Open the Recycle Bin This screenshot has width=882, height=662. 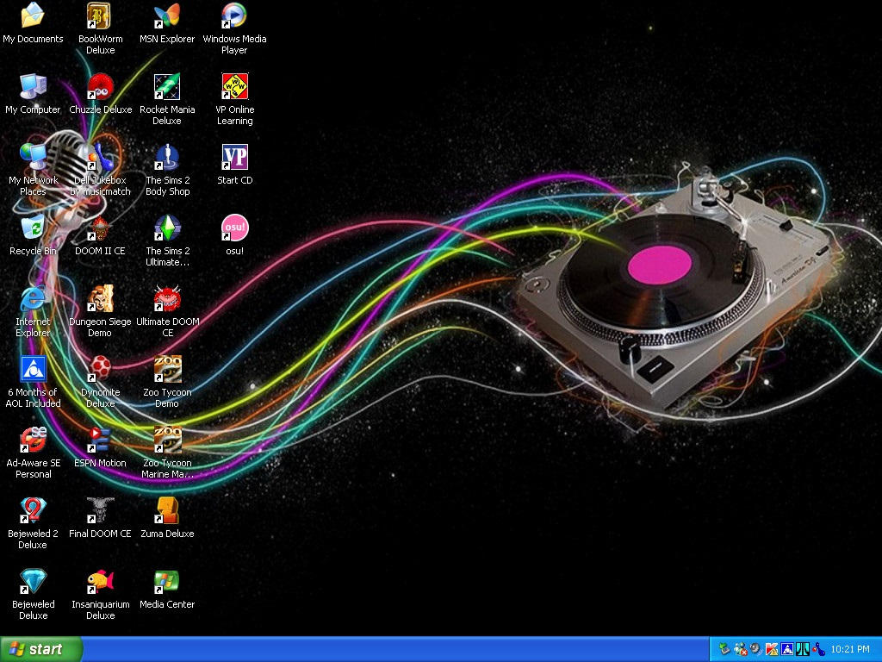[33, 230]
